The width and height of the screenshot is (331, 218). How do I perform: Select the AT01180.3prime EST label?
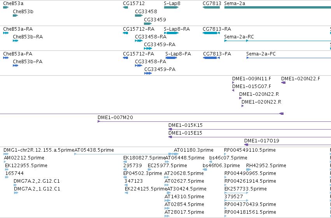(194, 150)
